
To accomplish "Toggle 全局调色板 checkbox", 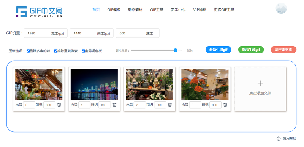I will [83, 51].
